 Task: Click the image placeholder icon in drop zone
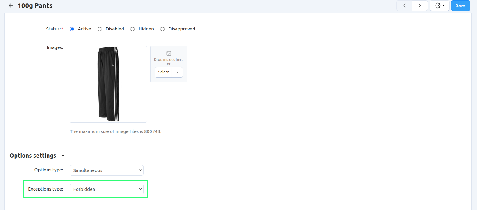point(169,54)
